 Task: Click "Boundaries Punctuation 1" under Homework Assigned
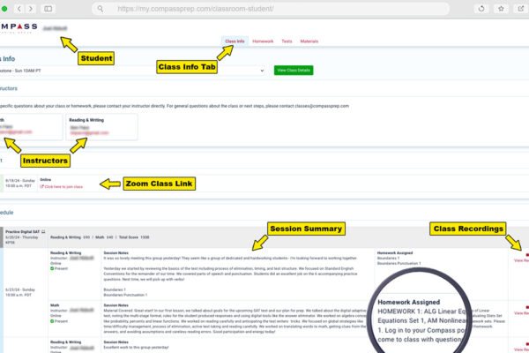click(399, 263)
